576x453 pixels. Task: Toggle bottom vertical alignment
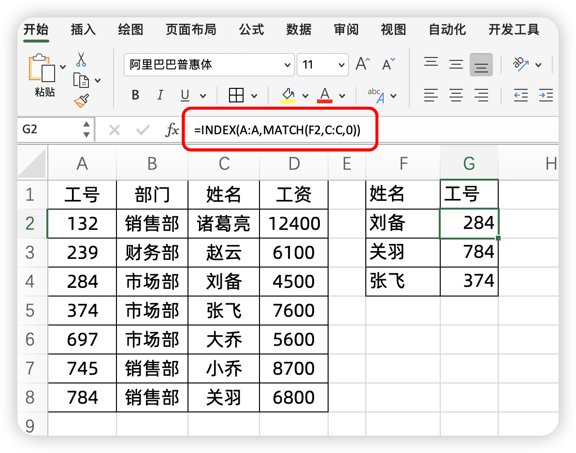[x=481, y=65]
